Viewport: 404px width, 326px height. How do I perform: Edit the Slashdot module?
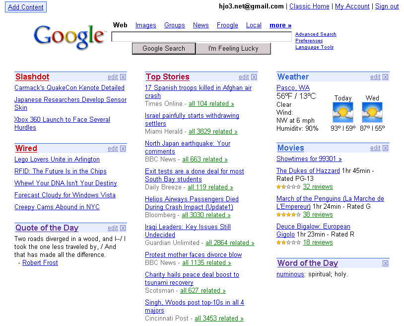coord(113,77)
